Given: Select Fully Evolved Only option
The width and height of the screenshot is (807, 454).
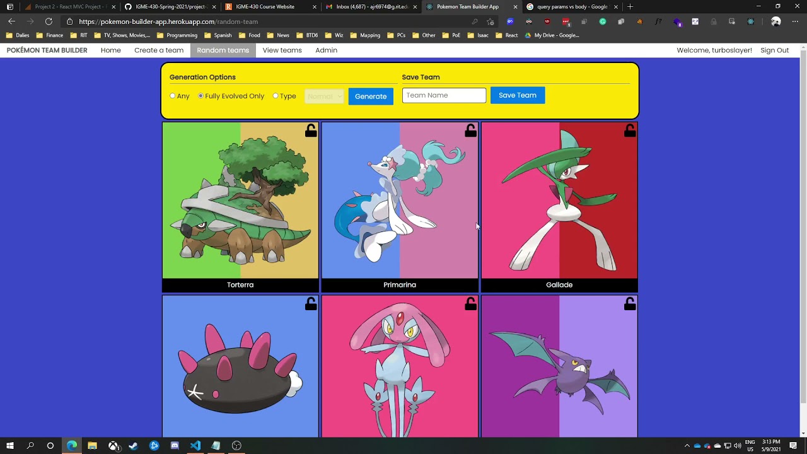Looking at the screenshot, I should [201, 96].
